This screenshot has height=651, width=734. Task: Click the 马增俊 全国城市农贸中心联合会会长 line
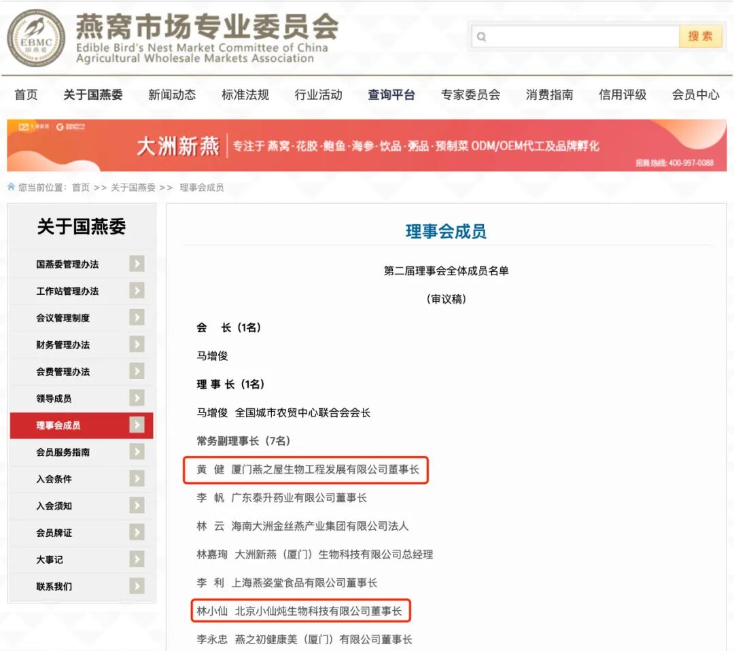[x=283, y=412]
